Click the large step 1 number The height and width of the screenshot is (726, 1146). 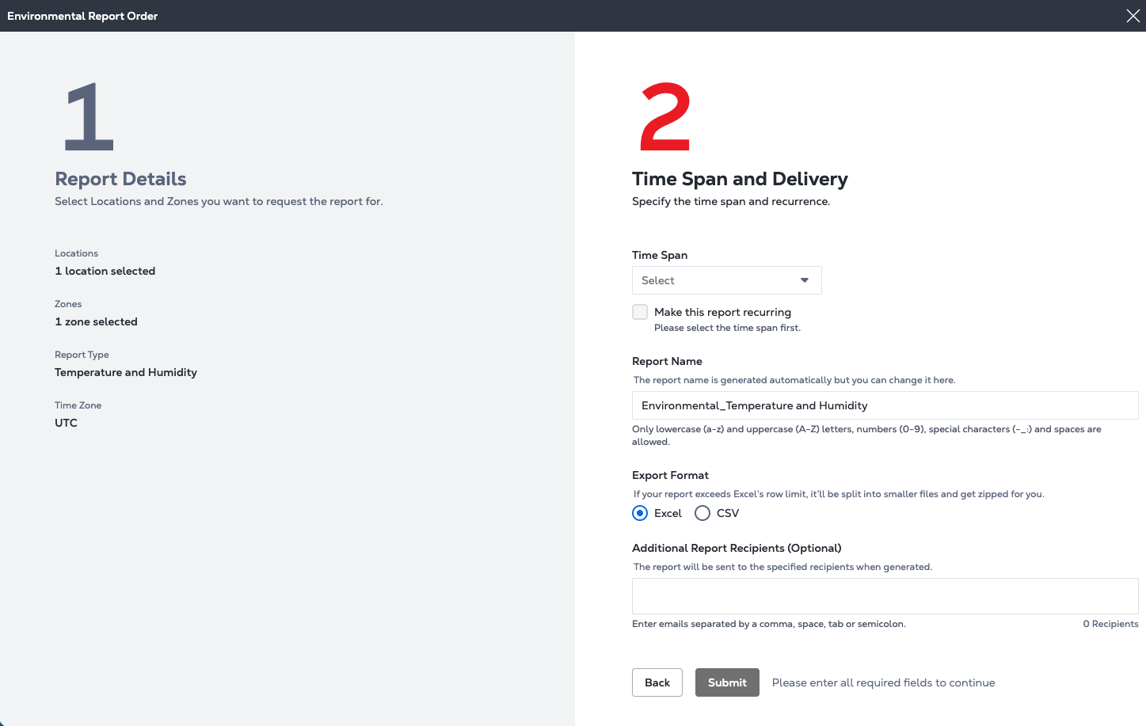click(x=89, y=116)
